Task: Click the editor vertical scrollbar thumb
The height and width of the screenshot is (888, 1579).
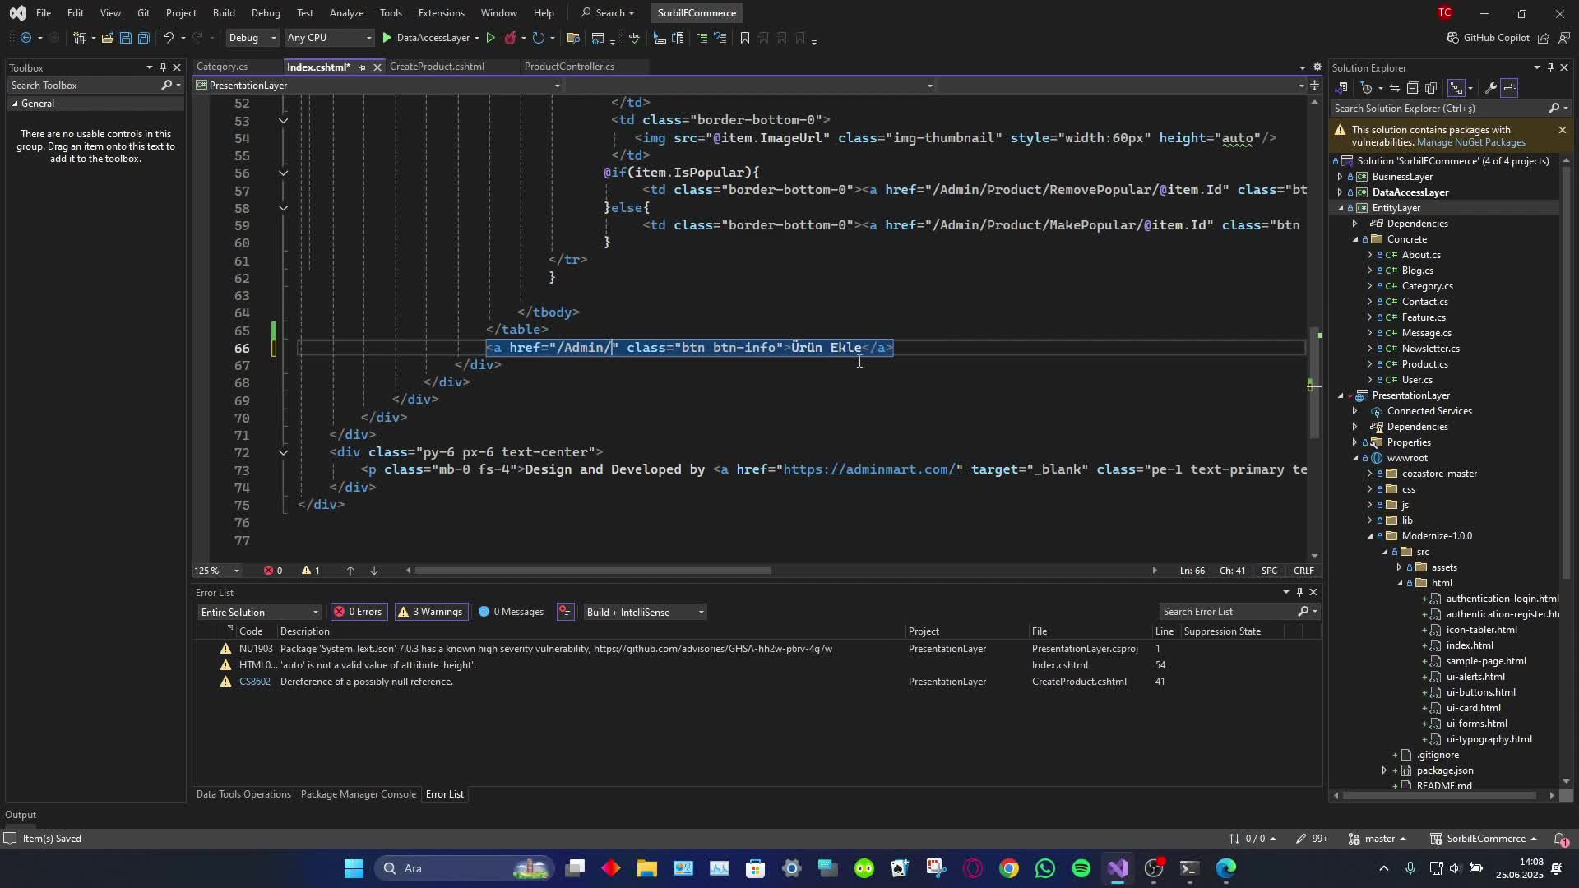Action: (x=1314, y=382)
